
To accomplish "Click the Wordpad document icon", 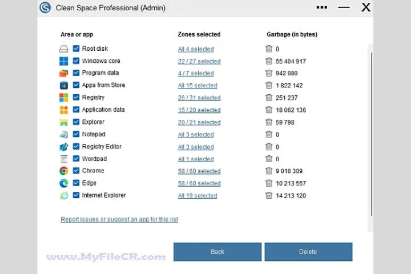I will click(x=64, y=159).
